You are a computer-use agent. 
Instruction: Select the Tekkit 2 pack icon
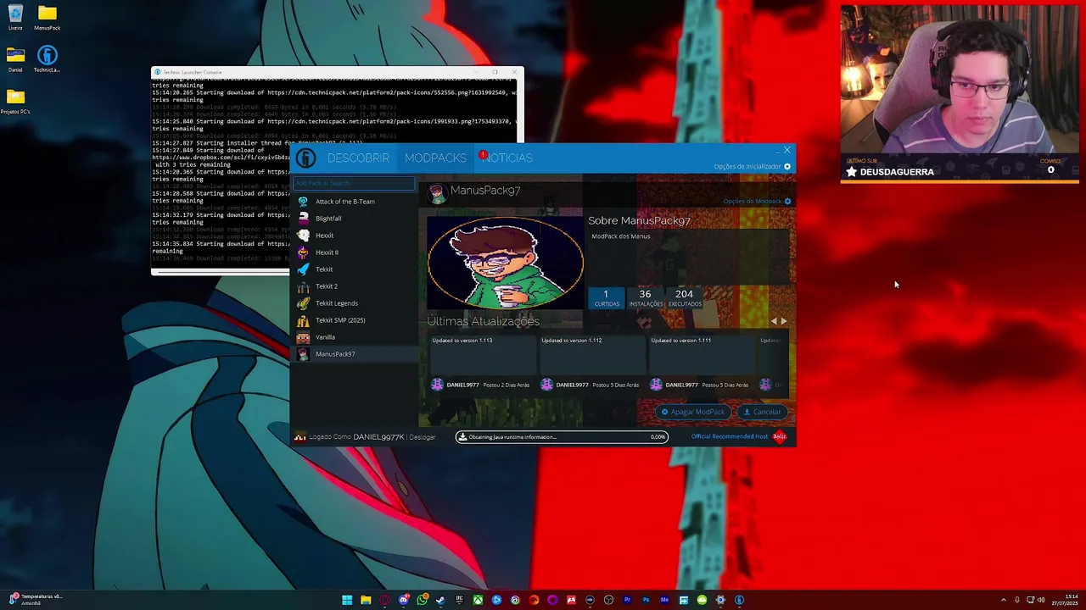[303, 286]
